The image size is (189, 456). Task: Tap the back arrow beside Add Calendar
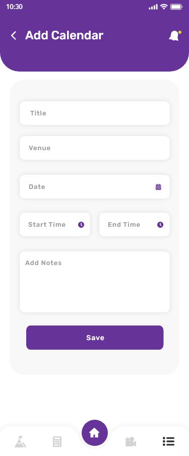pyautogui.click(x=14, y=35)
